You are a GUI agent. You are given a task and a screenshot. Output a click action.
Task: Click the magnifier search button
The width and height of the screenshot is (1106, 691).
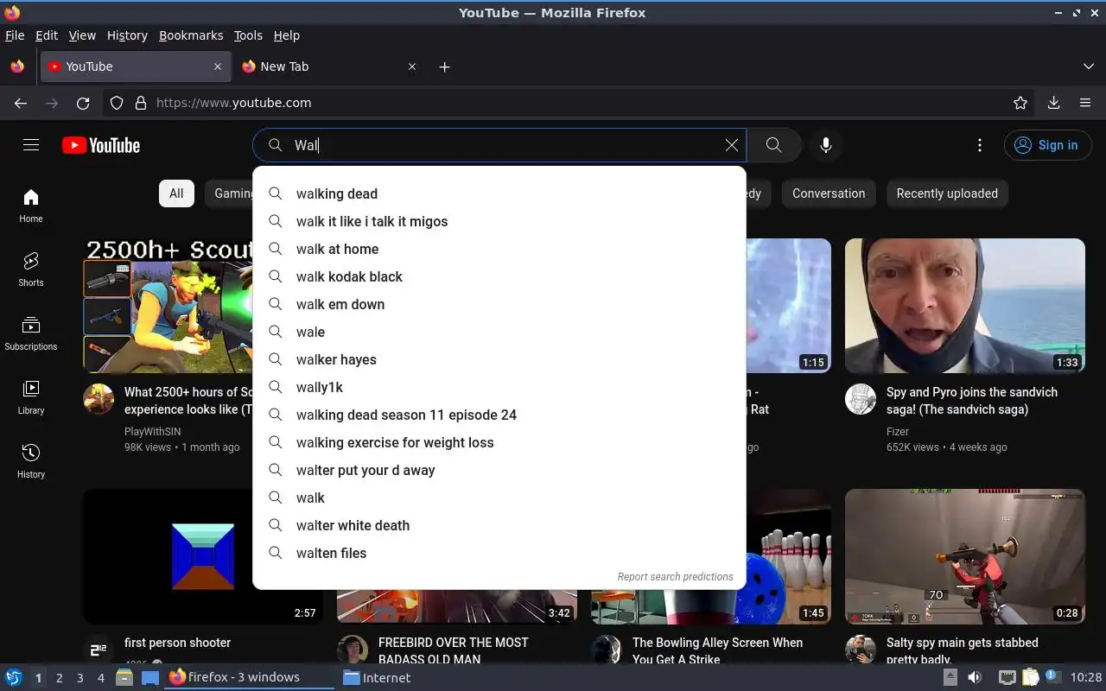point(774,145)
